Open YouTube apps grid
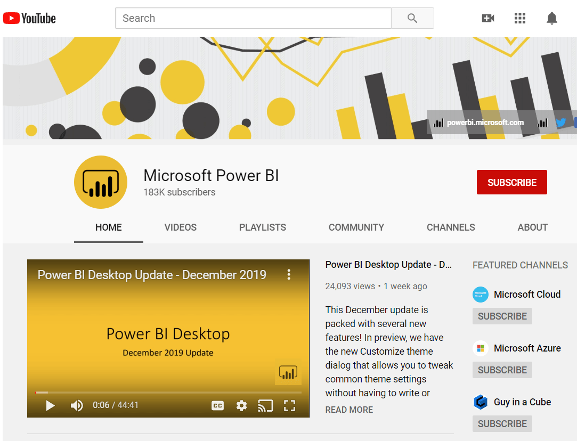Image resolution: width=577 pixels, height=441 pixels. pyautogui.click(x=519, y=18)
